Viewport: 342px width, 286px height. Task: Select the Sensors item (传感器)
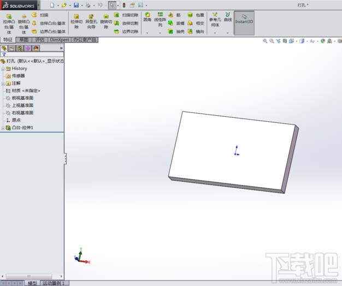pos(15,76)
